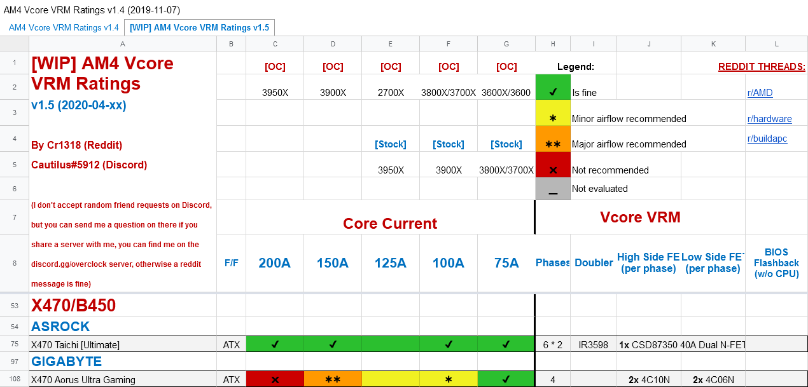Click the 2x 4C06N low side cell
This screenshot has width=808, height=387.
713,379
